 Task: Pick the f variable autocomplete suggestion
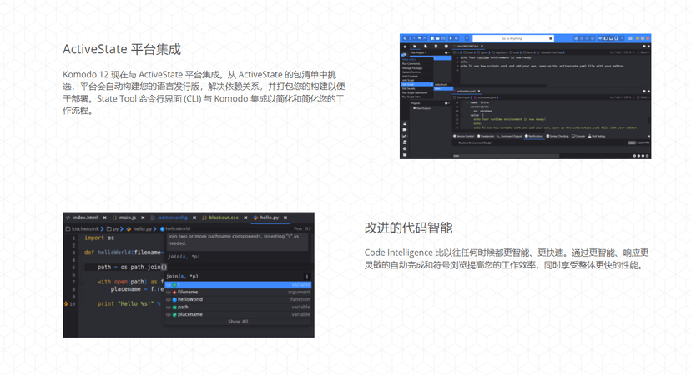coord(238,285)
